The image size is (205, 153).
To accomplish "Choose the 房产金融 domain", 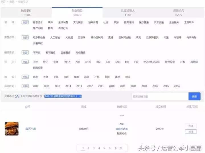I will 38,28.
